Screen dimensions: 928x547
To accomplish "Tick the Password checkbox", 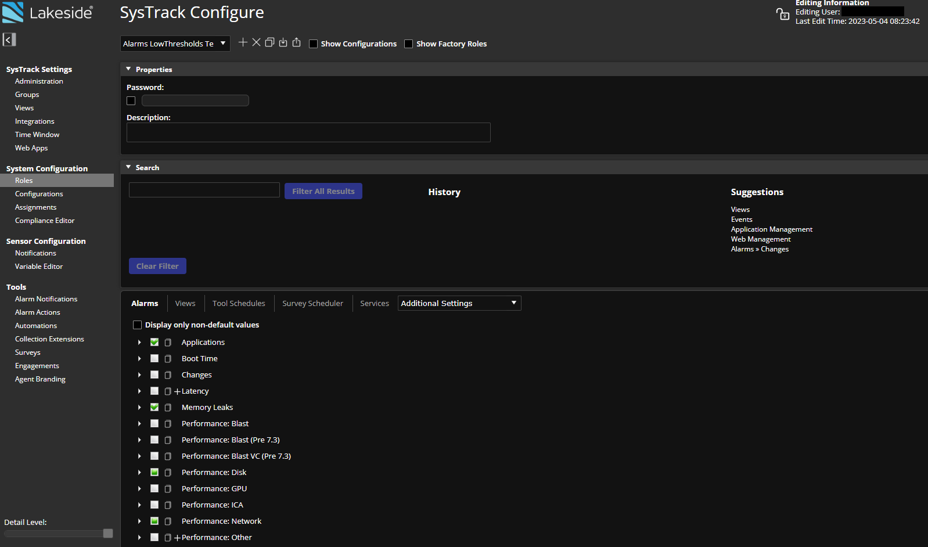I will (x=131, y=100).
